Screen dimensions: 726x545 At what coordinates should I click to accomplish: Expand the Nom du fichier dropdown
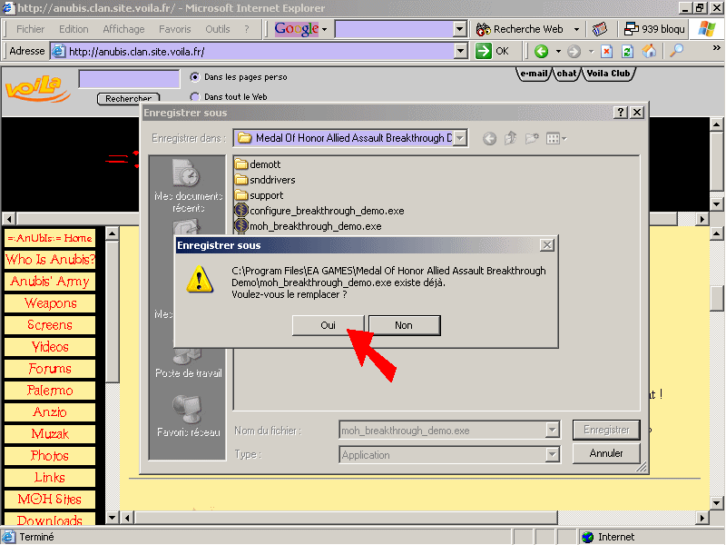point(552,430)
